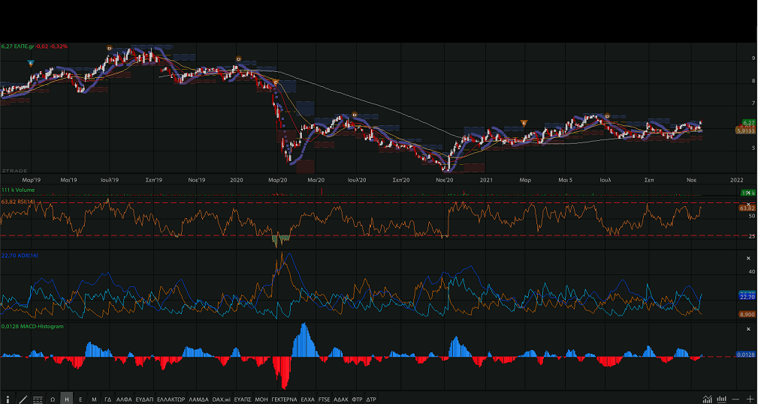This screenshot has width=758, height=404.
Task: Switch to the M monthly timeframe
Action: [x=94, y=399]
